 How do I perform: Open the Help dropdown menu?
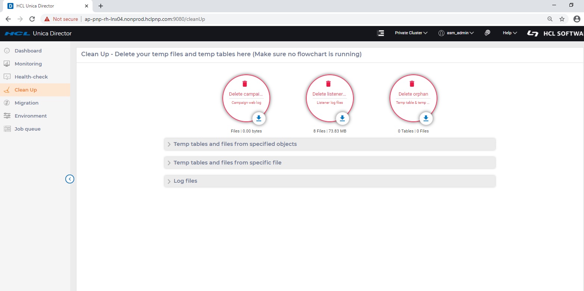[510, 33]
